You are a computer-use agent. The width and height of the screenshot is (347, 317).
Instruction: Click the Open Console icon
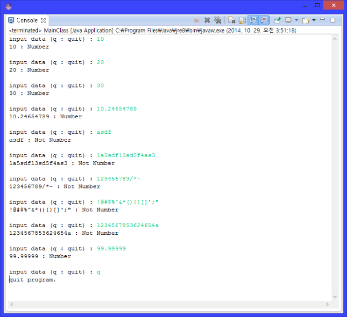coord(305,20)
